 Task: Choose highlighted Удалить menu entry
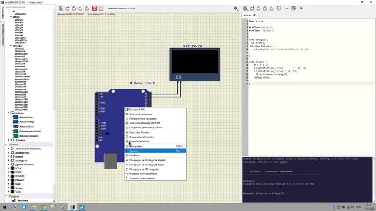point(155,151)
